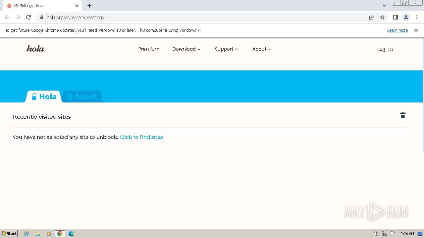Launch Microsoft Edge from the taskbar

pos(71,234)
